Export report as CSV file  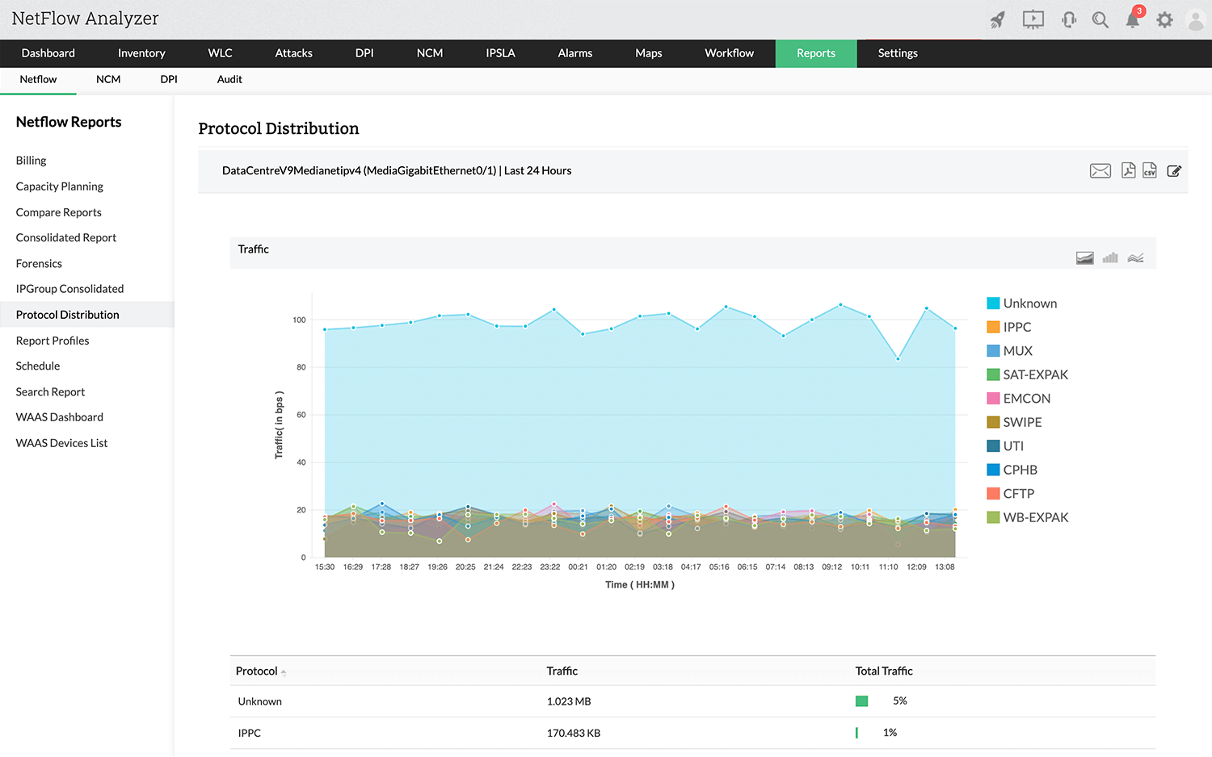1149,170
